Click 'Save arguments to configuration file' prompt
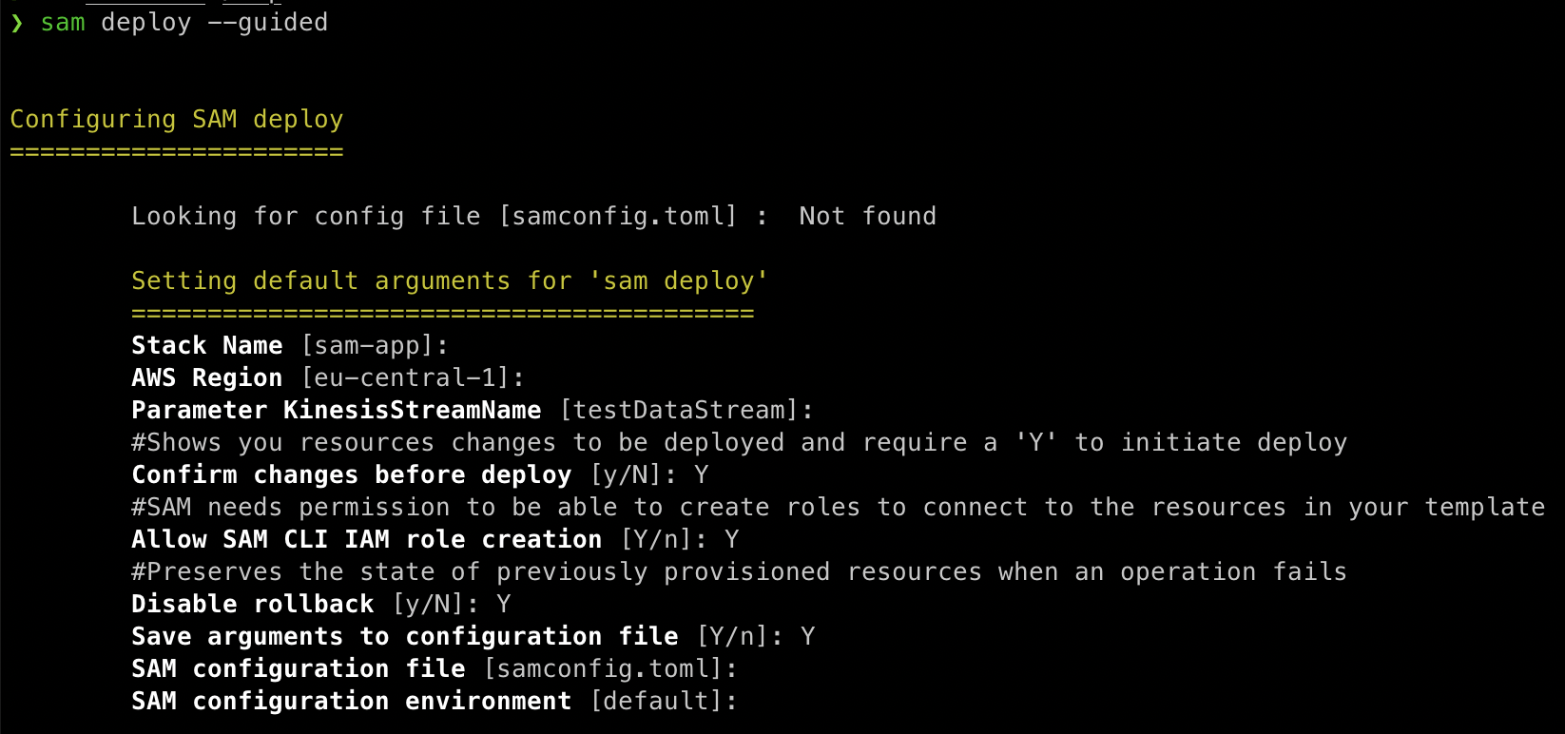The width and height of the screenshot is (1565, 734). point(405,637)
